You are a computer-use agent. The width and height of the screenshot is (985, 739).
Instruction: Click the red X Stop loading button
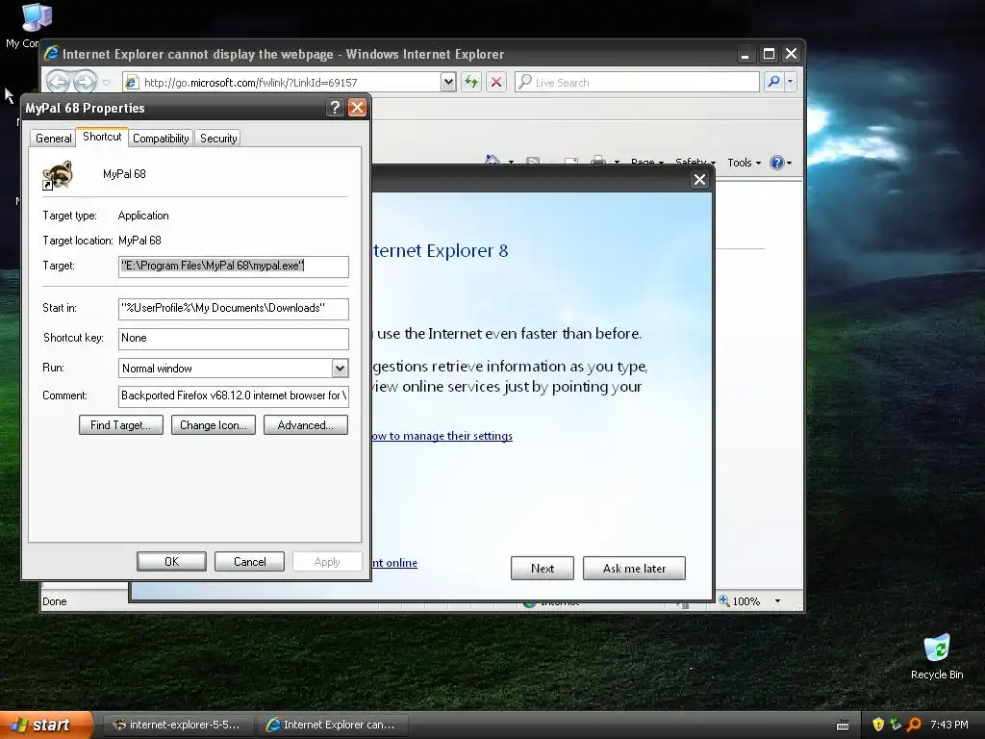[x=496, y=82]
